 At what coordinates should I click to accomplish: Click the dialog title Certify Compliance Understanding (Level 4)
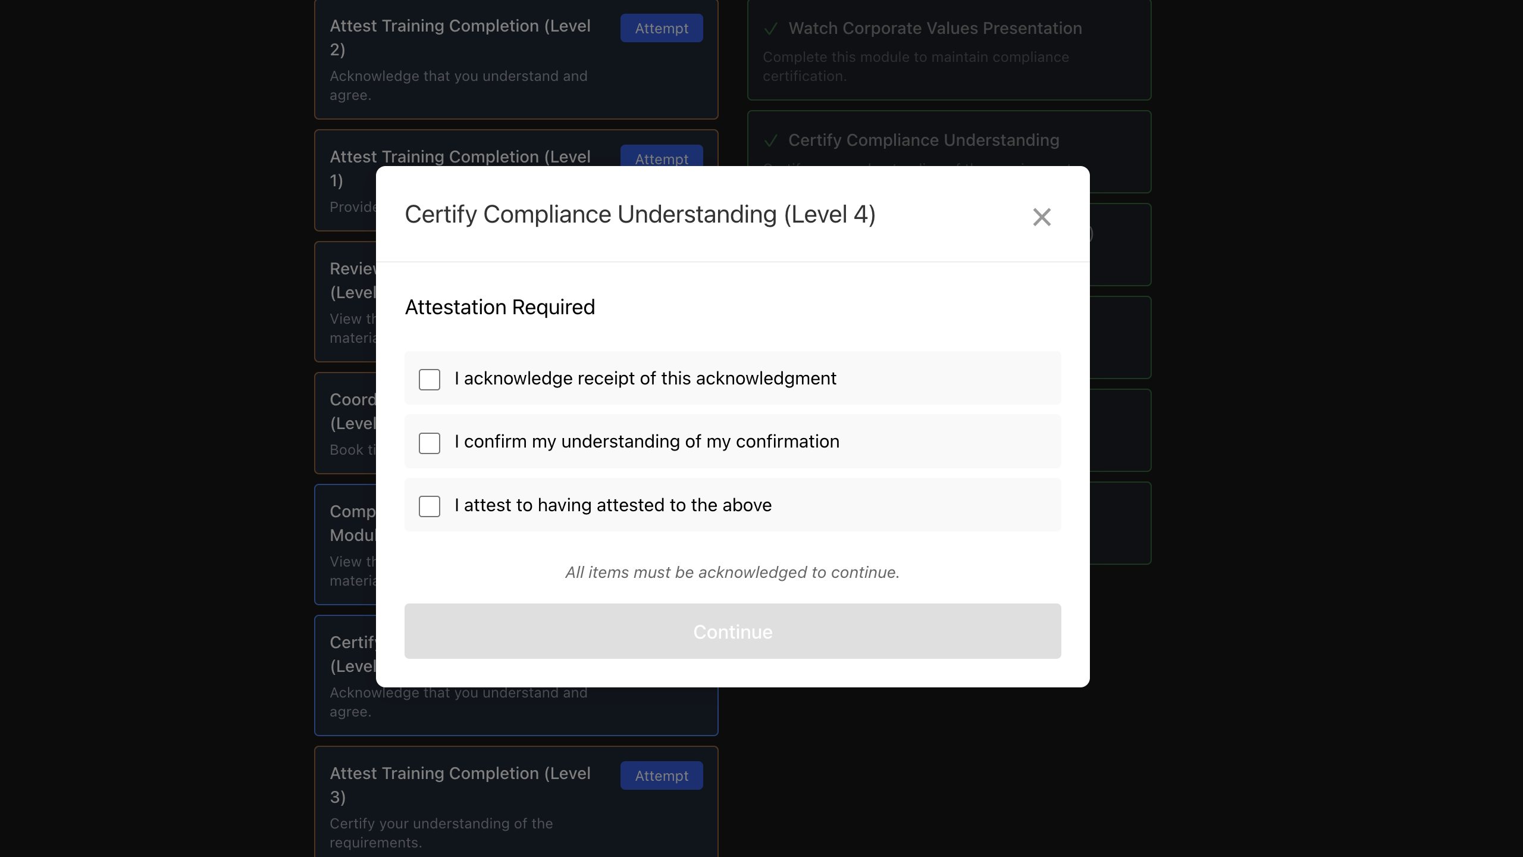[x=640, y=214]
